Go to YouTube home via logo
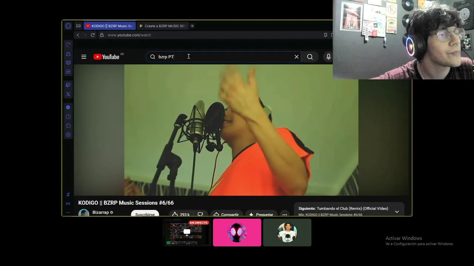The image size is (474, 266). [106, 57]
